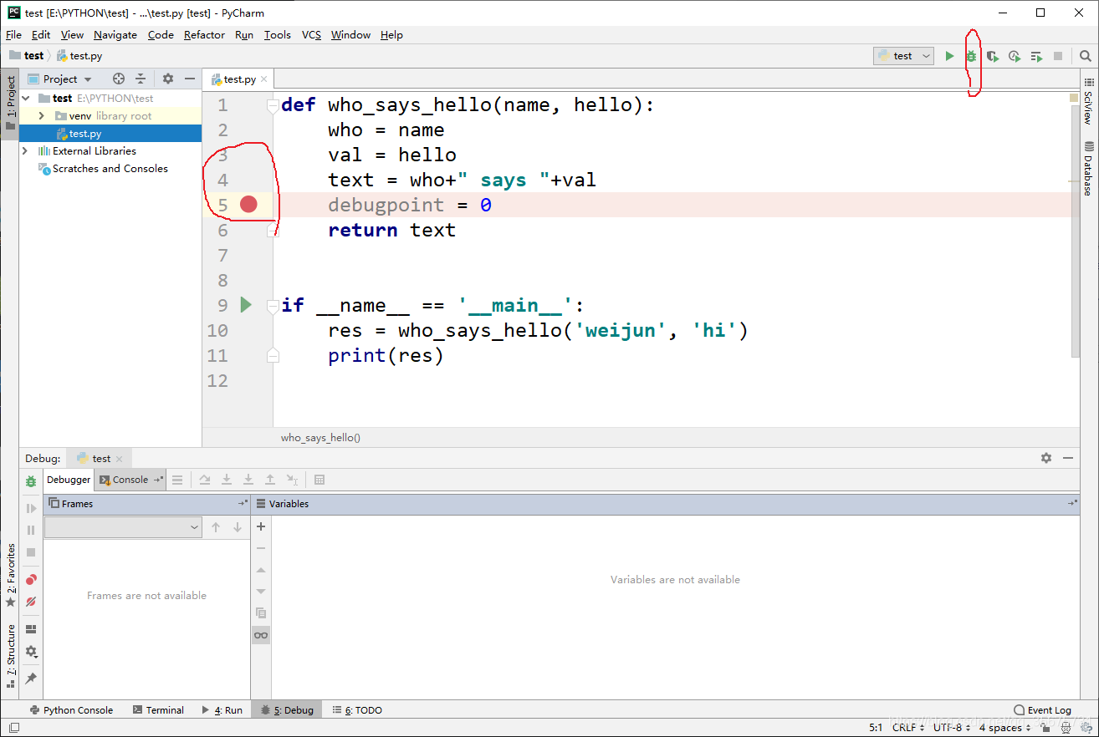Toggle Show Watches glasses icon
1099x737 pixels.
[x=261, y=635]
